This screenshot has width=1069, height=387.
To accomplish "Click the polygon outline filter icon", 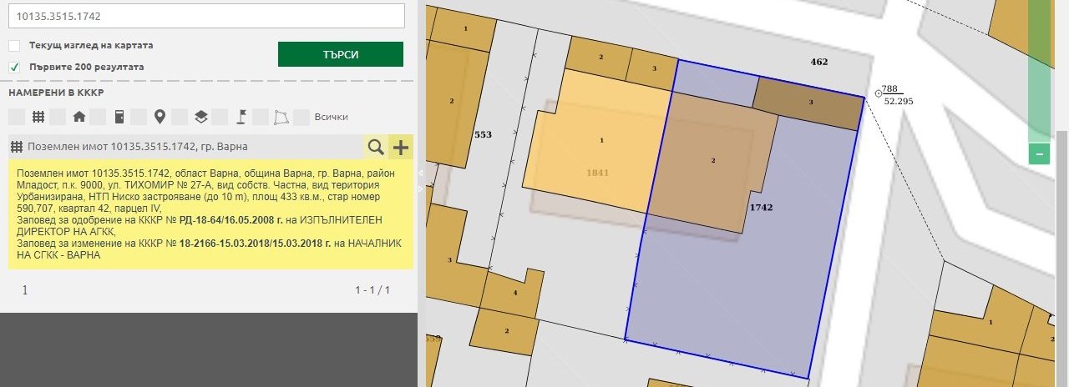I will (281, 117).
